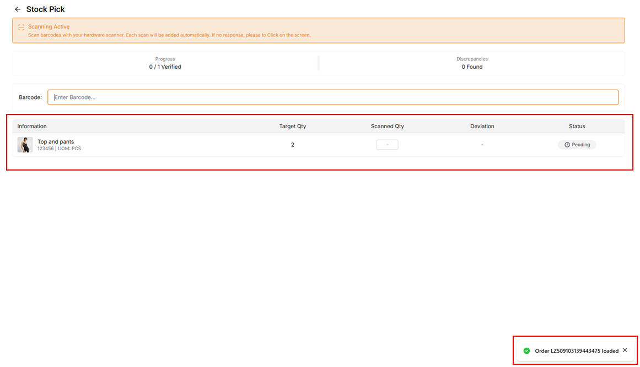Click the green success check icon
The height and width of the screenshot is (367, 640).
[x=526, y=350]
